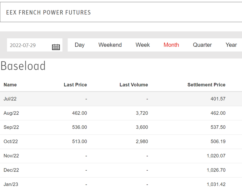Viewport: 242px width, 189px height.
Task: Click the Name column header
Action: [10, 85]
